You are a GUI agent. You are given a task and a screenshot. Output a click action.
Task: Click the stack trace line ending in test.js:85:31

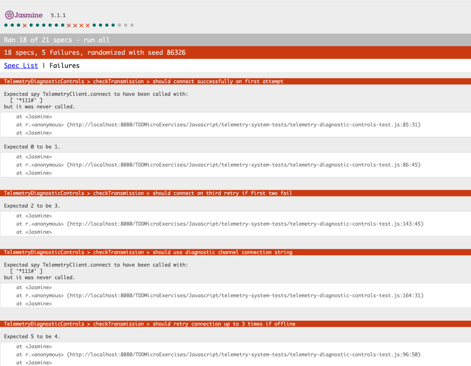pyautogui.click(x=218, y=125)
